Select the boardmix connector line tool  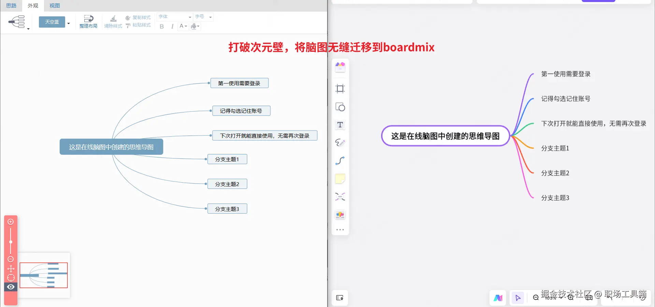click(x=340, y=161)
